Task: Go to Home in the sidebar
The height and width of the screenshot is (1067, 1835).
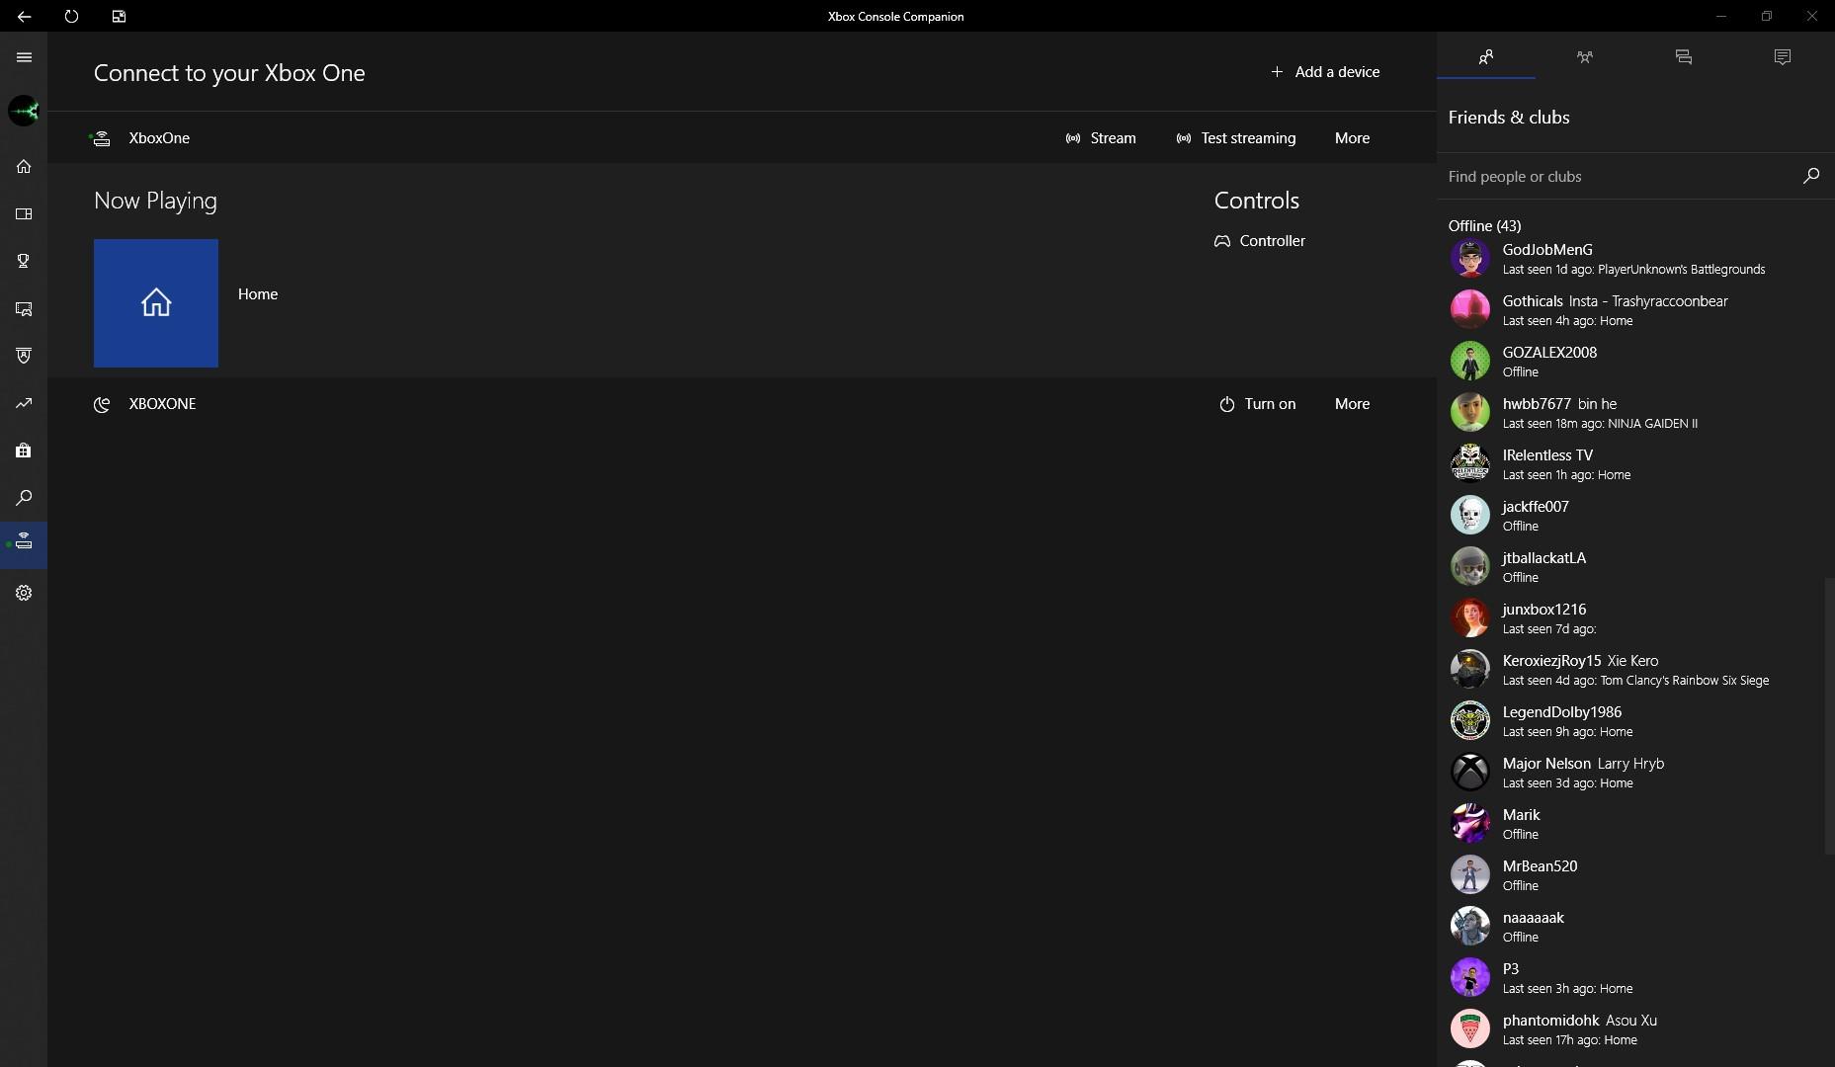Action: [x=24, y=166]
